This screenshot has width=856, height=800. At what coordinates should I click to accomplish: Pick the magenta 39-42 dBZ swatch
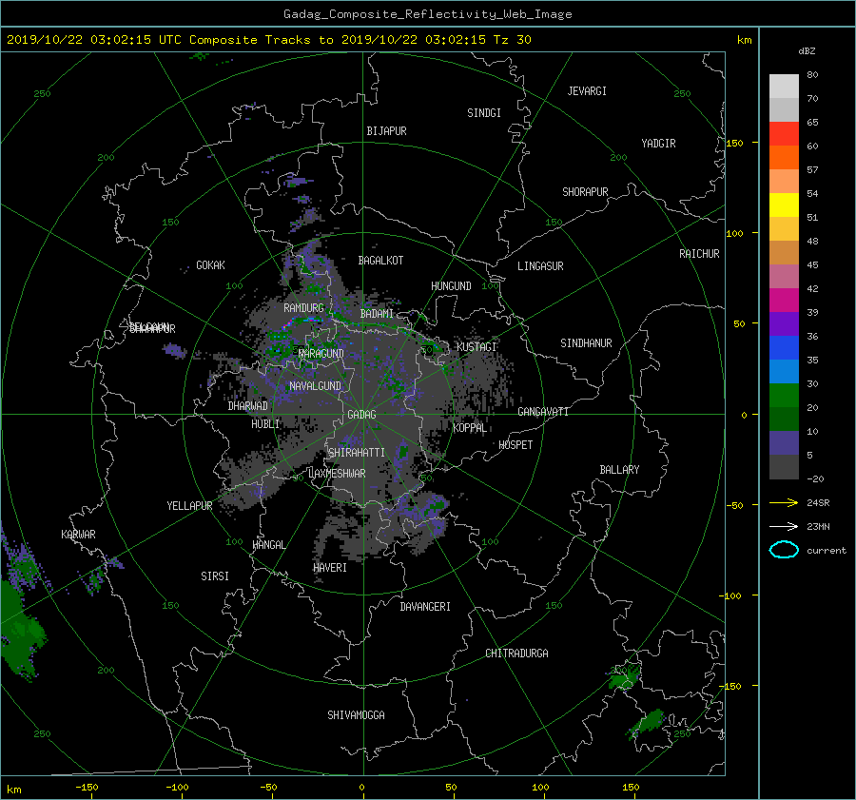click(784, 300)
